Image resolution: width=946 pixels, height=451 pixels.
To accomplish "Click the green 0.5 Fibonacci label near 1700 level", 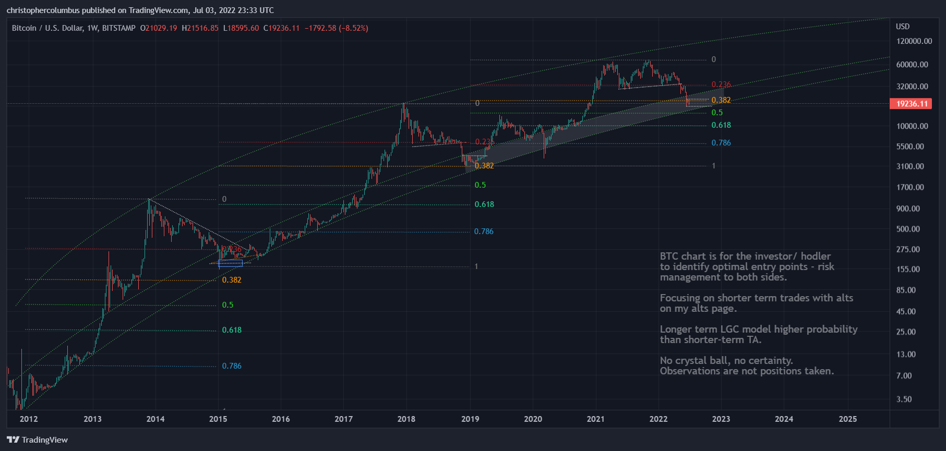I will click(480, 185).
